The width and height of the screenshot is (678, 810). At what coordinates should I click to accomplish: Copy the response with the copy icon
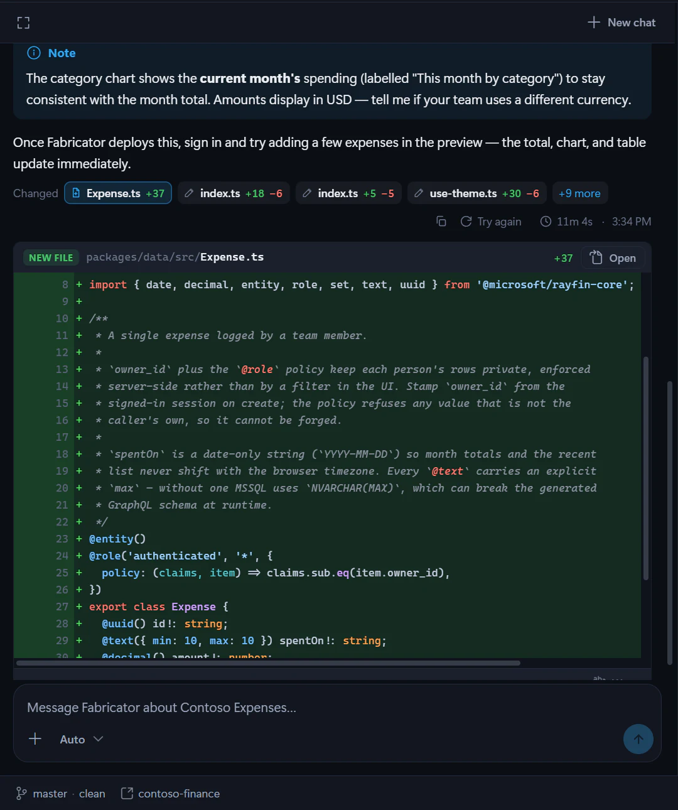(441, 221)
